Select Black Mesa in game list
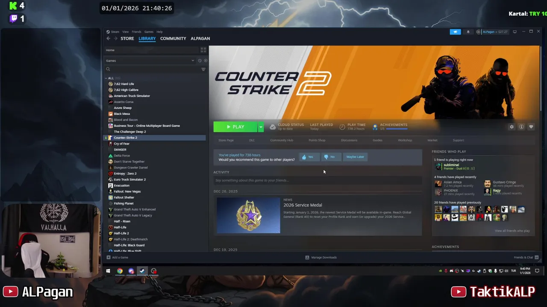Image resolution: width=547 pixels, height=307 pixels. click(x=122, y=114)
